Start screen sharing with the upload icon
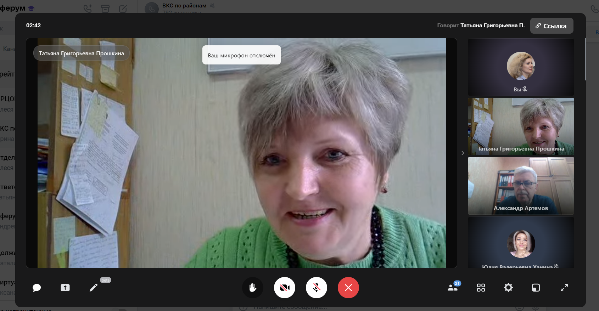 coord(65,288)
